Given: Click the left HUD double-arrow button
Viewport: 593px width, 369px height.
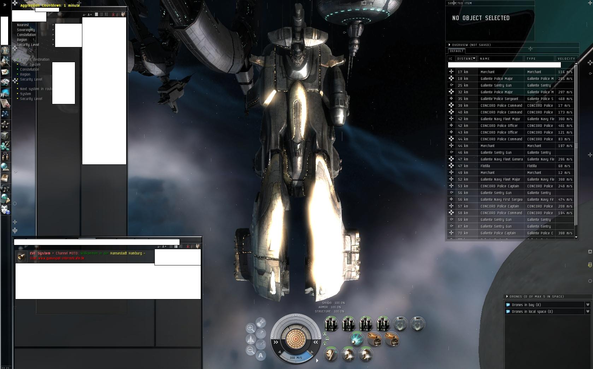Looking at the screenshot, I should 276,342.
